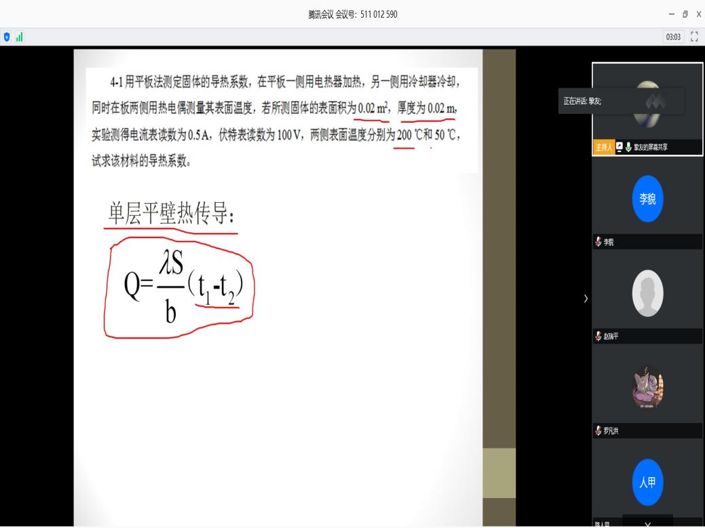Click the 正在讲话 speaking indicator popup

click(621, 101)
